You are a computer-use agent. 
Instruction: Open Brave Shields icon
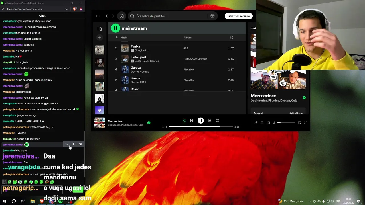(75, 9)
